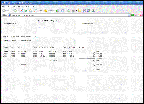The width and height of the screenshot is (144, 104).
Task: Click the Refresh page icon
Action: click(26, 11)
